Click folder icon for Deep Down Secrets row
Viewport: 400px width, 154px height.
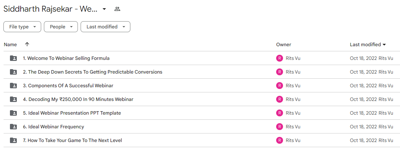pyautogui.click(x=13, y=72)
